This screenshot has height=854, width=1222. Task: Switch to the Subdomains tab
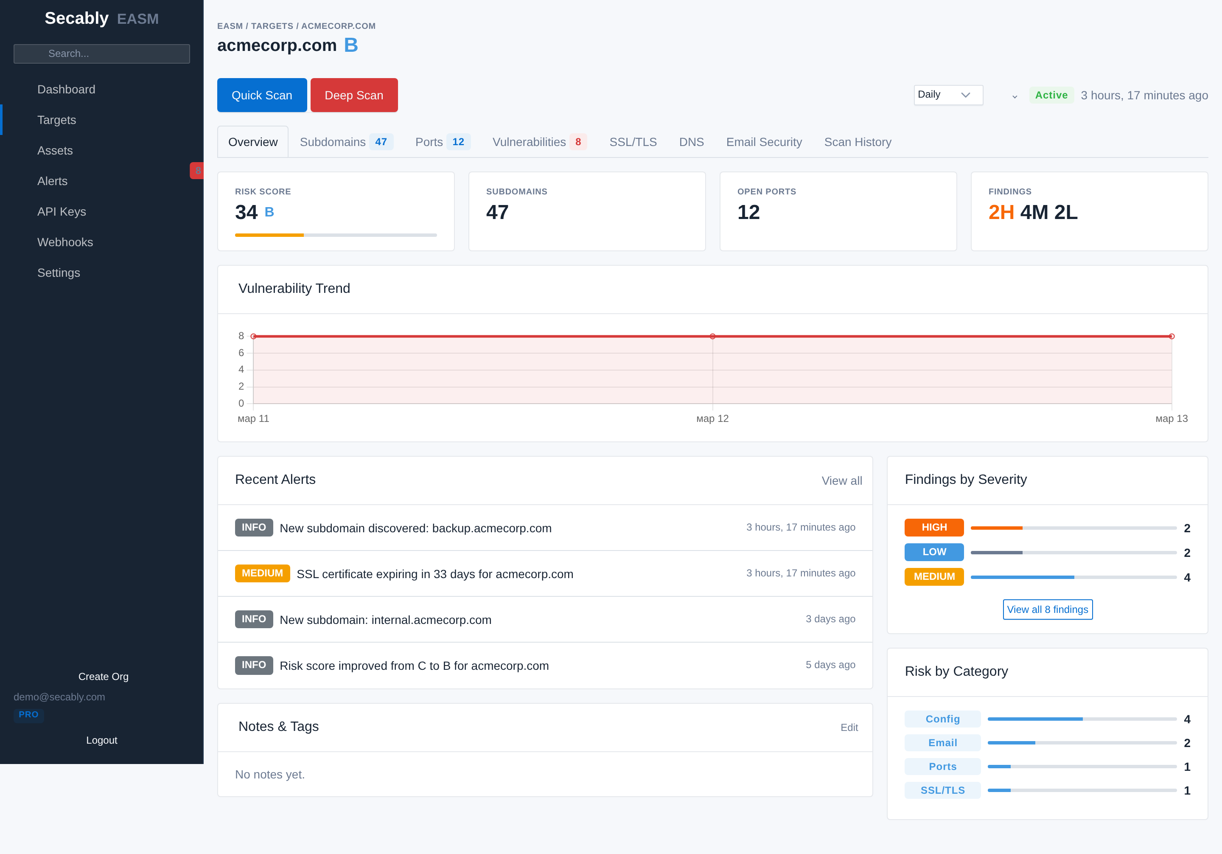tap(333, 142)
